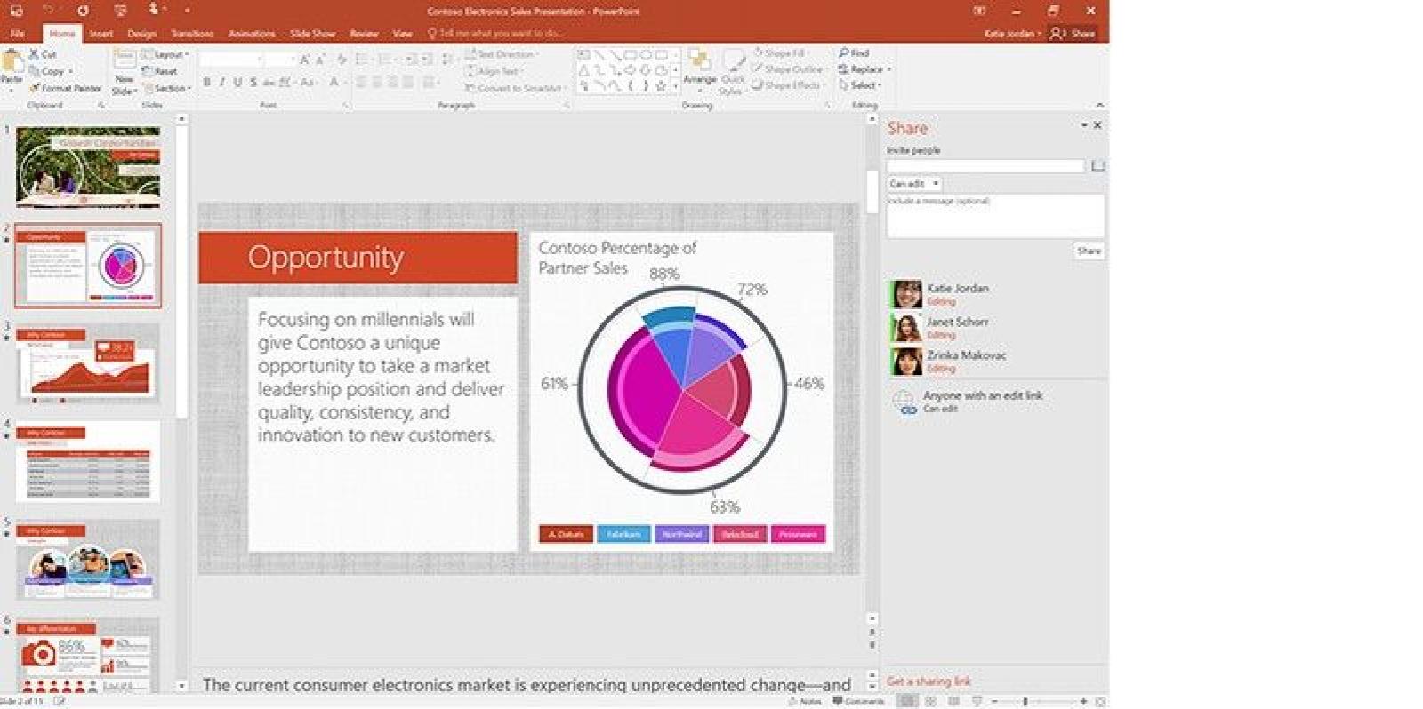
Task: Click the Invite people input field
Action: [x=985, y=166]
